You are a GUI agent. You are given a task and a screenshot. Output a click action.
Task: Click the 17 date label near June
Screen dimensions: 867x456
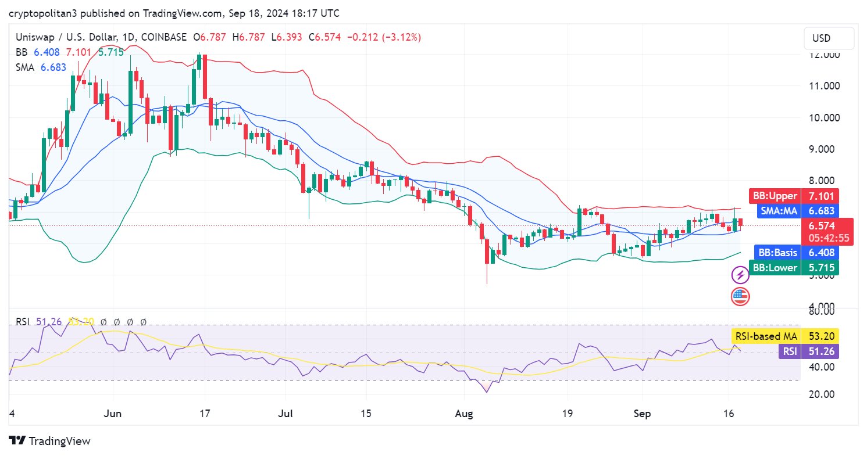pos(204,414)
